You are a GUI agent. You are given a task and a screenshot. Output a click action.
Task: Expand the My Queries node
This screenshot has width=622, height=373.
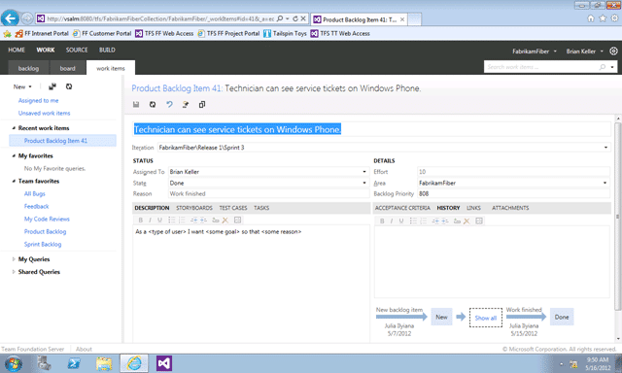pos(14,259)
